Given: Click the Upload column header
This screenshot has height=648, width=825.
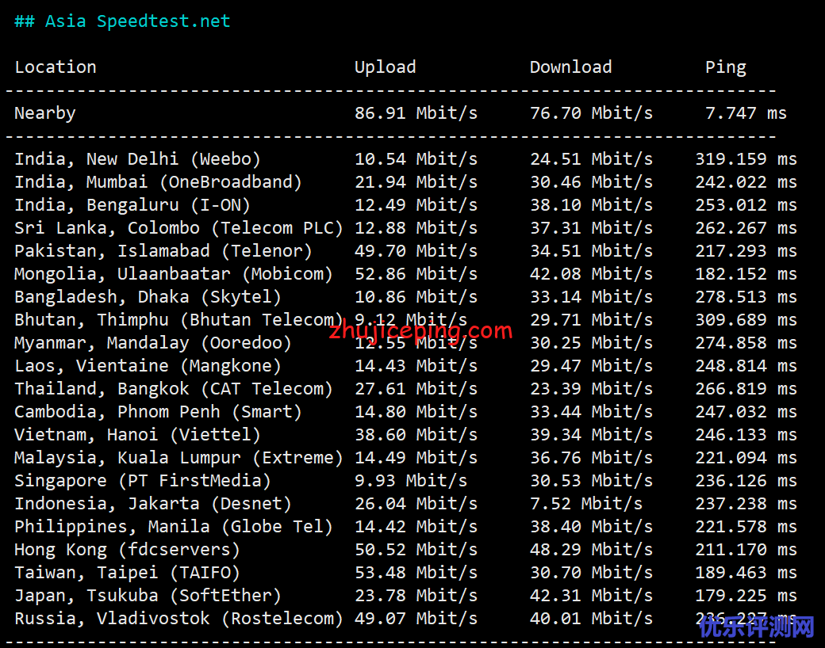Looking at the screenshot, I should tap(385, 67).
